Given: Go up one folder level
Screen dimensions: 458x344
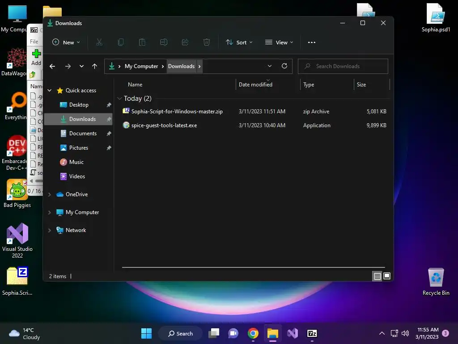Looking at the screenshot, I should click(94, 66).
